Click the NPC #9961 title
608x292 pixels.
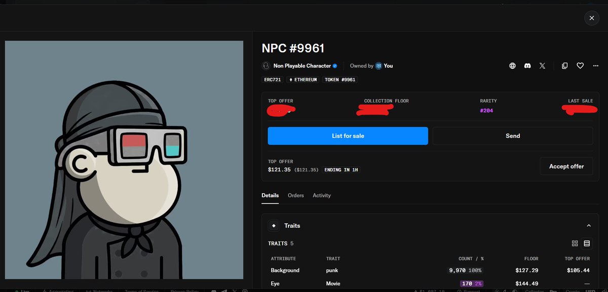293,49
